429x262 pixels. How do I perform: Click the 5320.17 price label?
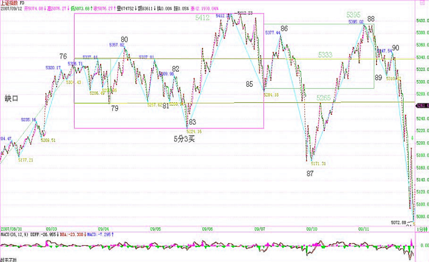click(x=53, y=68)
